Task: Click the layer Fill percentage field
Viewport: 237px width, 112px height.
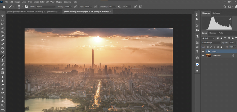Action: coord(231,47)
